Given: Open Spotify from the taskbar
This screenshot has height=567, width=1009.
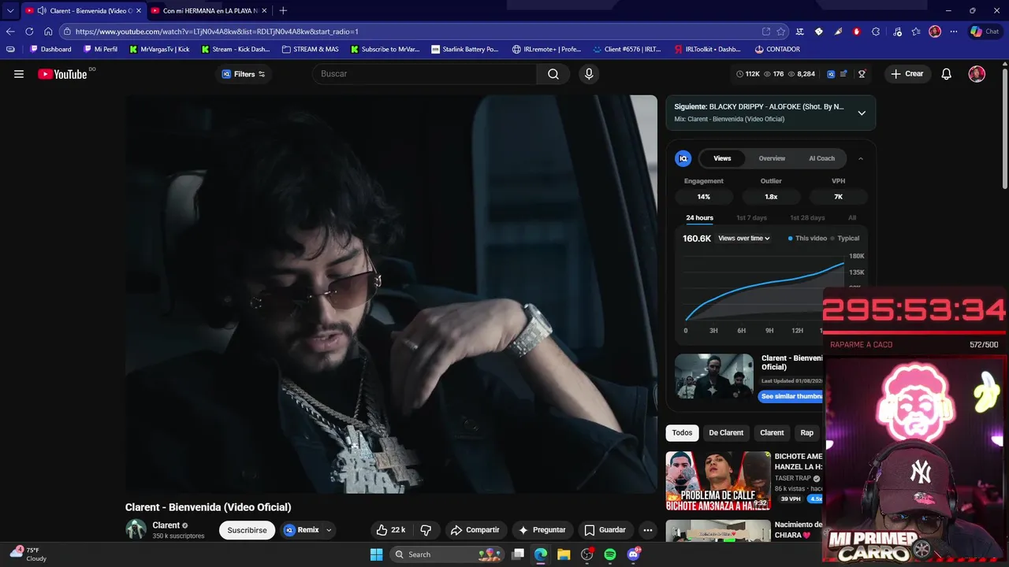Looking at the screenshot, I should tap(610, 554).
